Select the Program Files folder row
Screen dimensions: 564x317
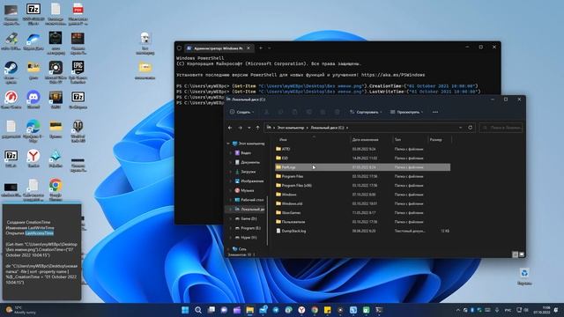[x=362, y=176]
